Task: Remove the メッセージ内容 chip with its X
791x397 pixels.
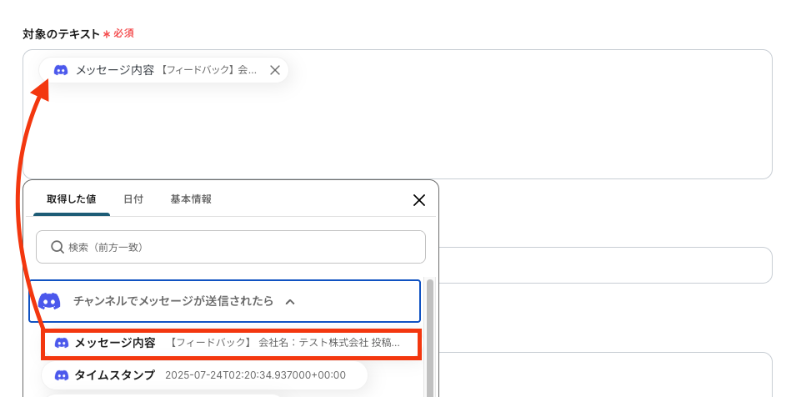Action: pyautogui.click(x=274, y=70)
